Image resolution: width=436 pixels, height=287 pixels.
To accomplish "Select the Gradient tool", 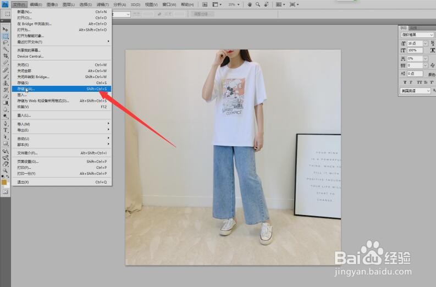I will [x=5, y=103].
